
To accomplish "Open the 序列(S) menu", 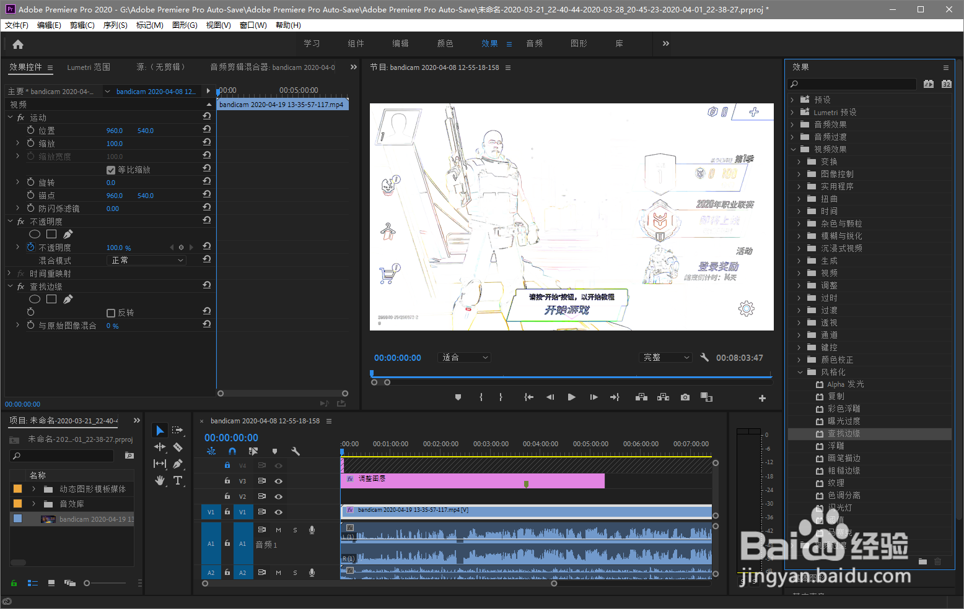I will (115, 25).
